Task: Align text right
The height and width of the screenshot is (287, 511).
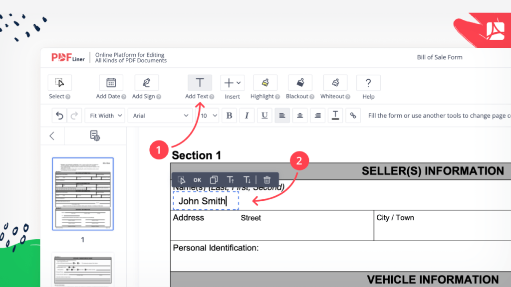Action: tap(317, 116)
